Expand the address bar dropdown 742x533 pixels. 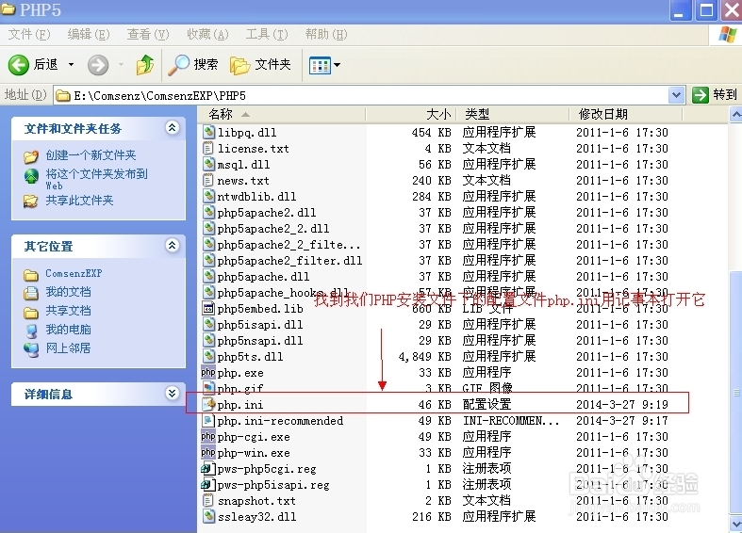pos(677,95)
